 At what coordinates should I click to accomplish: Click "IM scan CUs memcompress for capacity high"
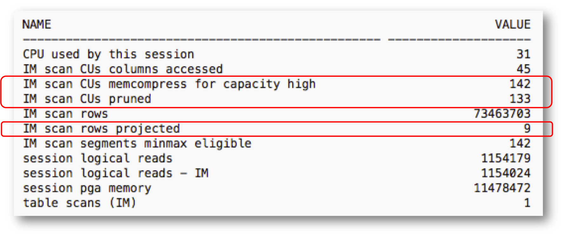(169, 84)
